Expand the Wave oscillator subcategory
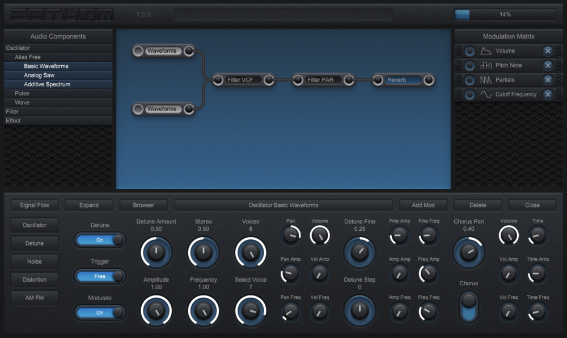This screenshot has height=338, width=567. pyautogui.click(x=58, y=102)
